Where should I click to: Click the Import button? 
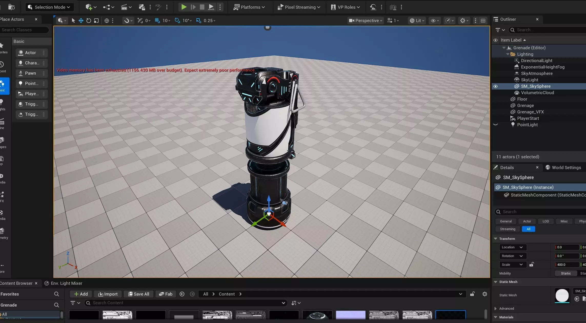[x=108, y=294]
